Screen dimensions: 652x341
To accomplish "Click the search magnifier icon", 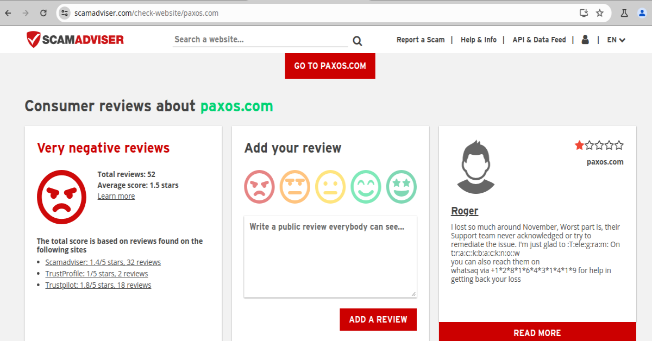I will point(357,41).
